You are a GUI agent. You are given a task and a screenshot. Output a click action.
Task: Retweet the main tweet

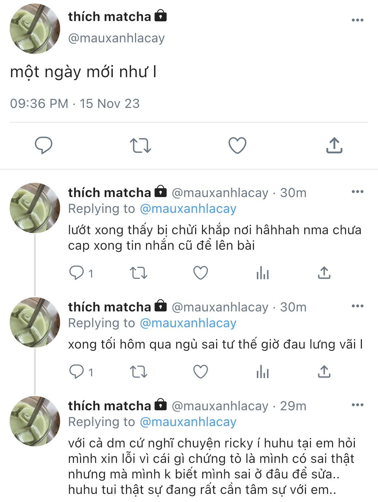point(140,145)
